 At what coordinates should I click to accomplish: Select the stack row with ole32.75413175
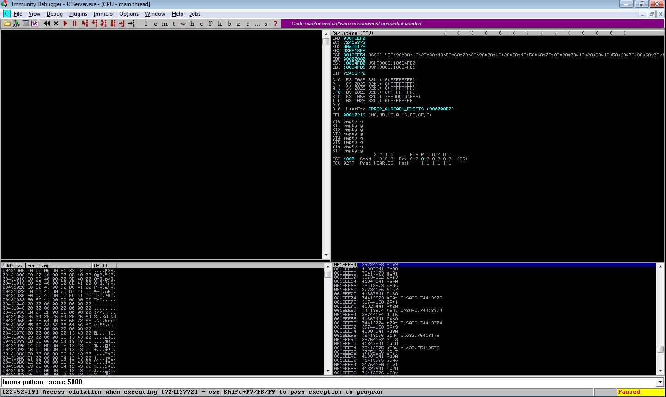coord(494,336)
